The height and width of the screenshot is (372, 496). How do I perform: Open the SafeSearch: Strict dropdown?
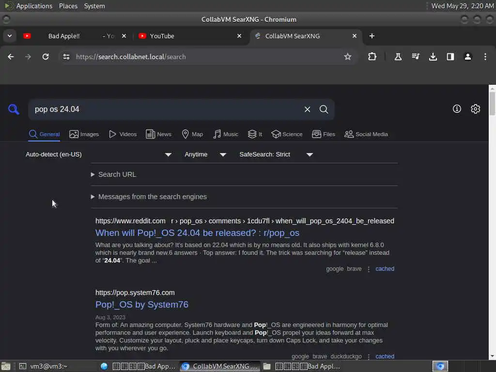pos(276,155)
